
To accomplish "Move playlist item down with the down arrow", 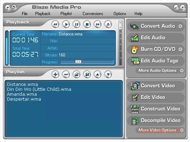I will 108,75.
